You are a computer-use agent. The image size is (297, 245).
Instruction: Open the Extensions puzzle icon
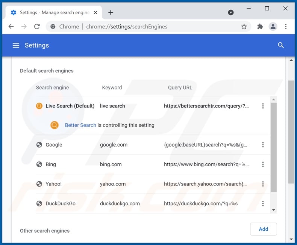[260, 27]
